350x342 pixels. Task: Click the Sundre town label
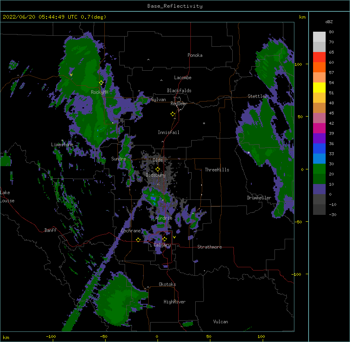(x=119, y=159)
